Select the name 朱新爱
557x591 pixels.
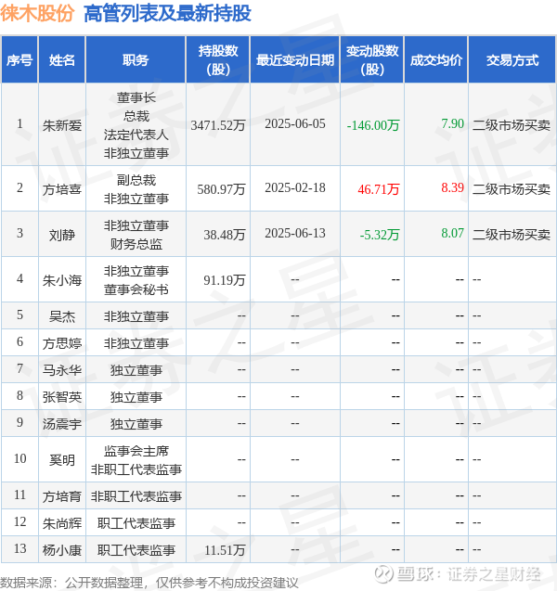(x=62, y=125)
